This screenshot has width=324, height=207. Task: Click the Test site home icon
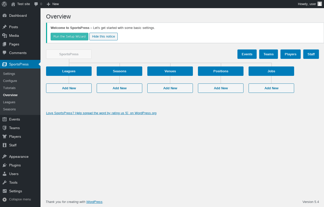pyautogui.click(x=13, y=4)
